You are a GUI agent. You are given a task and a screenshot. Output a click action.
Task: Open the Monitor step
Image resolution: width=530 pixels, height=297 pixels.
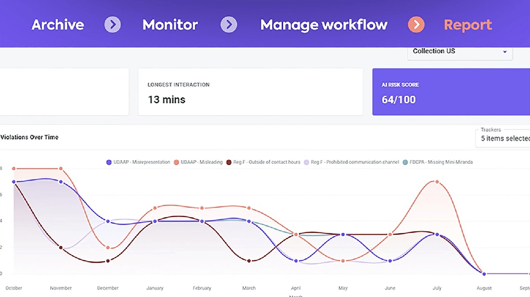tap(170, 25)
